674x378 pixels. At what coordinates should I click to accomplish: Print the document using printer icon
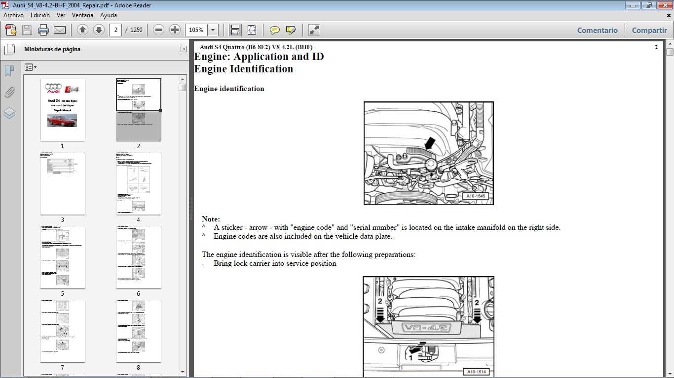tap(43, 30)
